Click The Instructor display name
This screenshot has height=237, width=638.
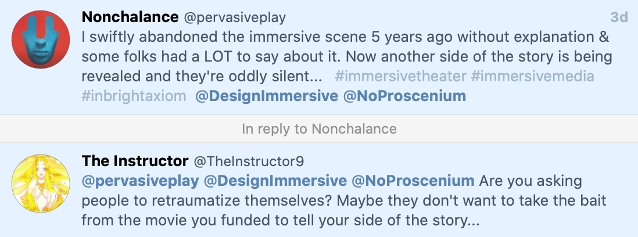(135, 161)
